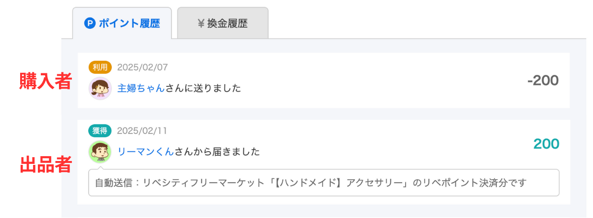
Task: Open the 換金履歴 tab
Action: coord(222,23)
